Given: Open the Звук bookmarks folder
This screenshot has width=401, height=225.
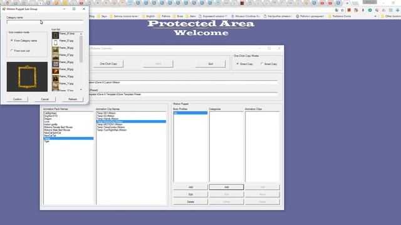Looking at the screenshot, I should pos(102,16).
